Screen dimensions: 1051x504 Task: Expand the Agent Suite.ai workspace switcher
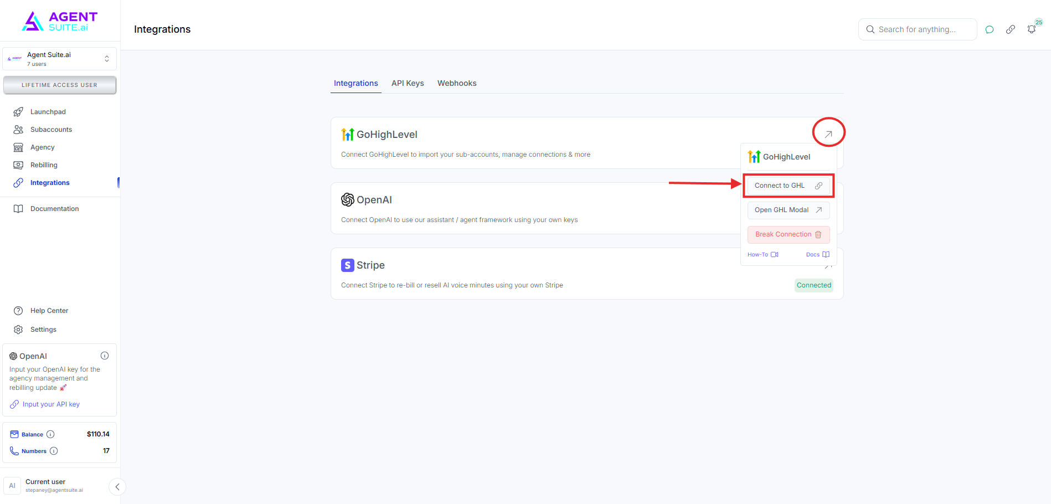[x=59, y=59]
